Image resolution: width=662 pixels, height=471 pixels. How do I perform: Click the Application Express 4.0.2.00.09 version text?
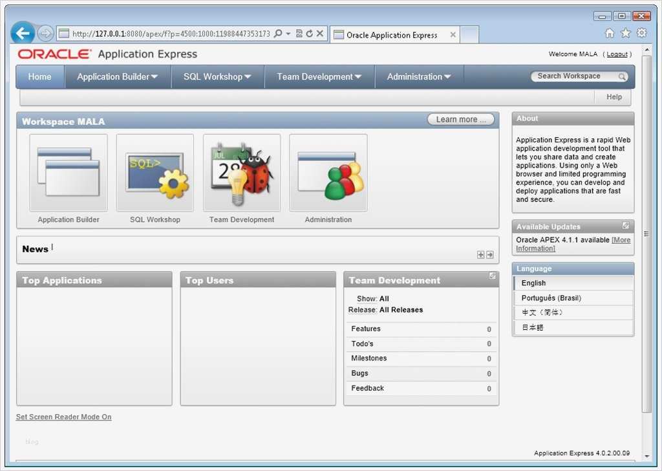coord(582,454)
